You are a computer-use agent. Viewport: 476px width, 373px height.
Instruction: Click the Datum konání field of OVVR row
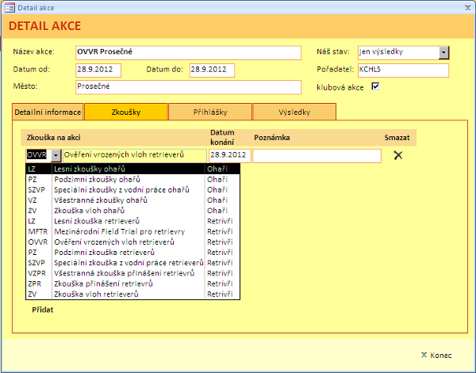230,156
